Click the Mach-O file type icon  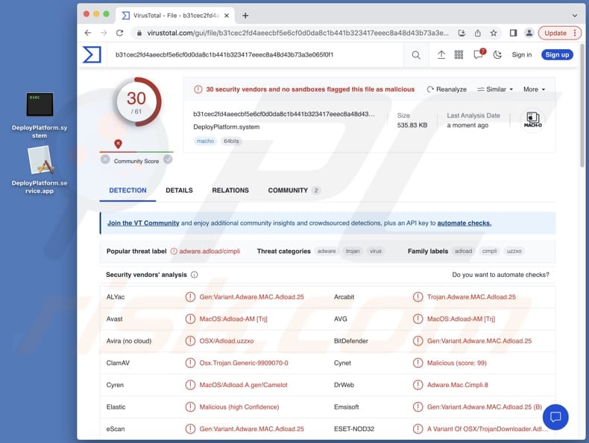pos(532,120)
